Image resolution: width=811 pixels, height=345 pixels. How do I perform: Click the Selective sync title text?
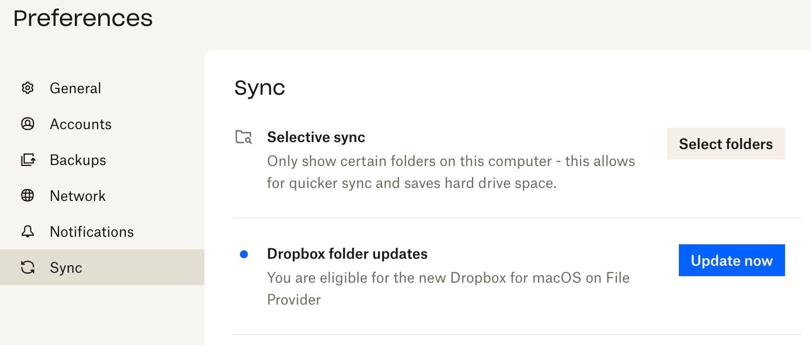coord(316,137)
